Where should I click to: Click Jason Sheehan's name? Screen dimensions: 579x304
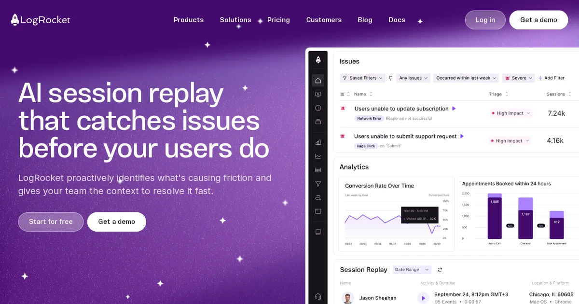coord(378,298)
